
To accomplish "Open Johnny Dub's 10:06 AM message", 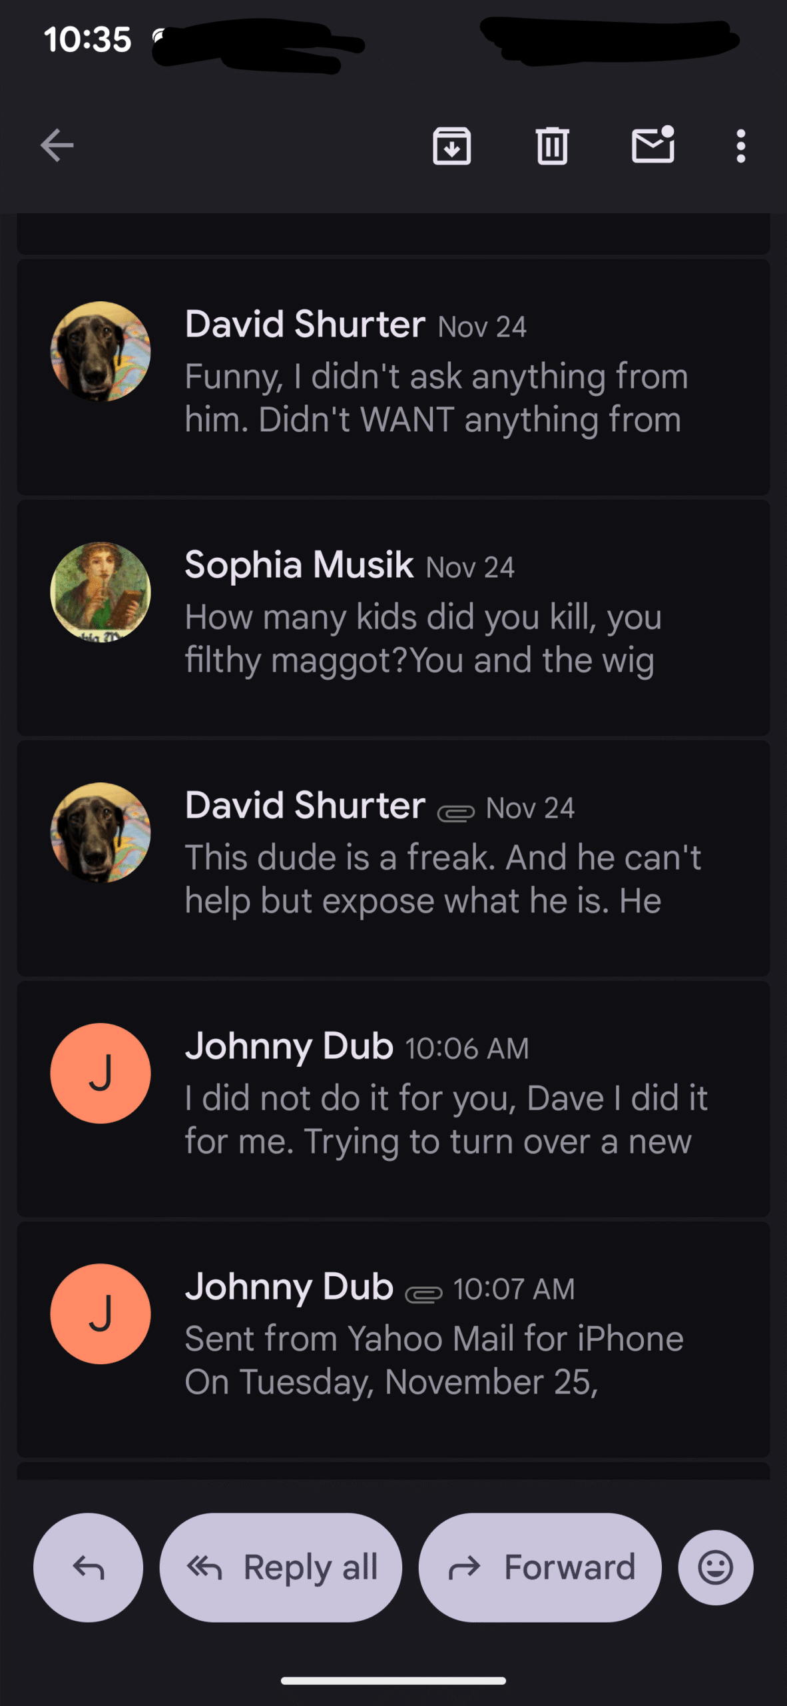I will (x=446, y=1120).
